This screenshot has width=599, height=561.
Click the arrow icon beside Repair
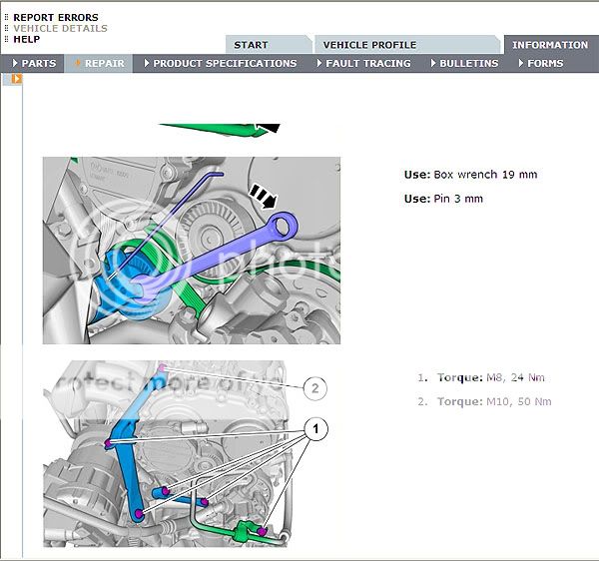(x=78, y=63)
